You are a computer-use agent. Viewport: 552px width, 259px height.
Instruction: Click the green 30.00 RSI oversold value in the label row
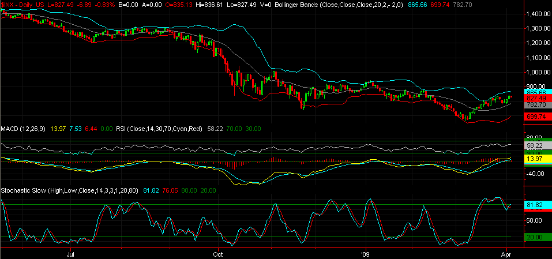[253, 129]
